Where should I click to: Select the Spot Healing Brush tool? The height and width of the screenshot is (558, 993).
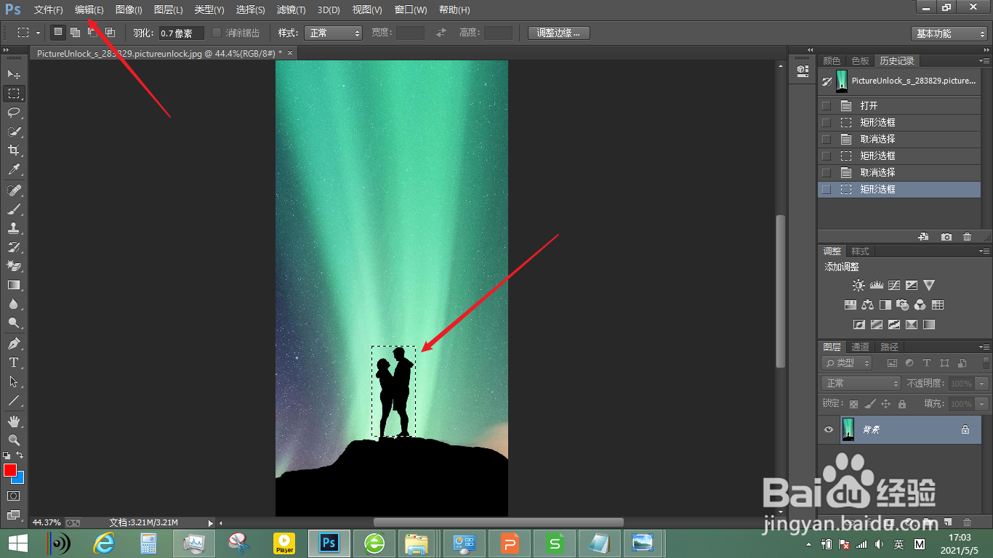pyautogui.click(x=14, y=190)
